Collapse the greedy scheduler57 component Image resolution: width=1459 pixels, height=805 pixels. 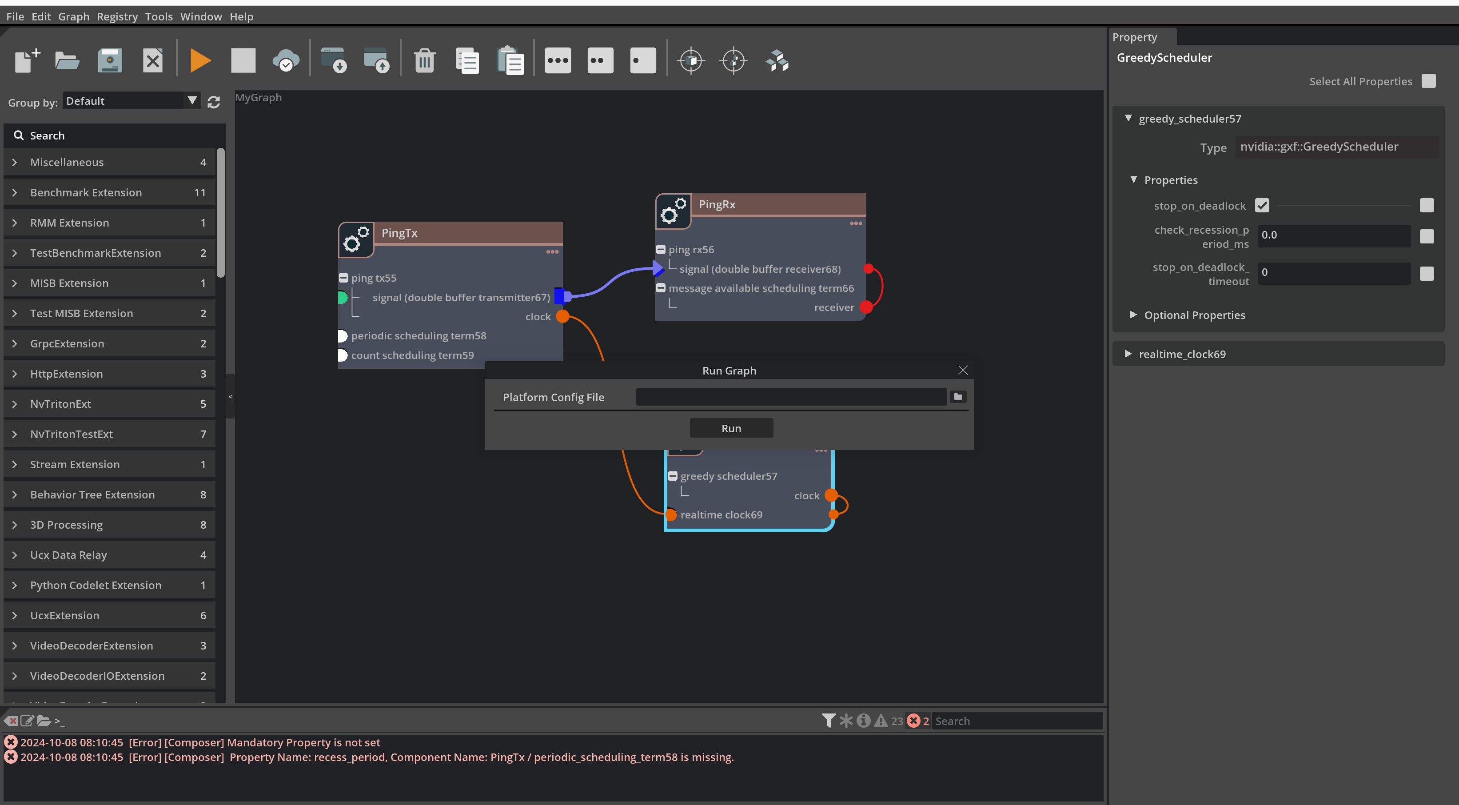tap(672, 476)
